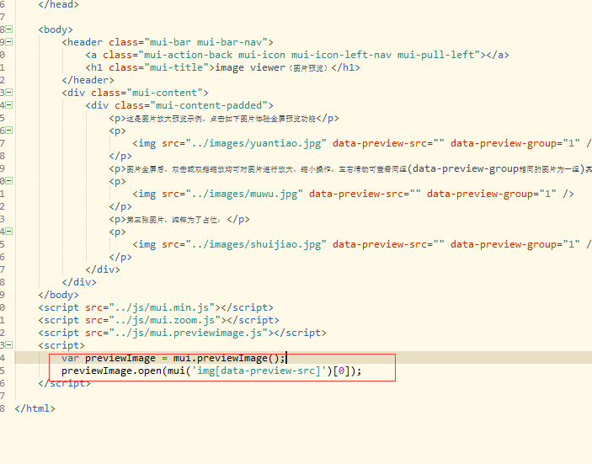Click the closing </head> tag
The height and width of the screenshot is (464, 592).
(x=58, y=4)
